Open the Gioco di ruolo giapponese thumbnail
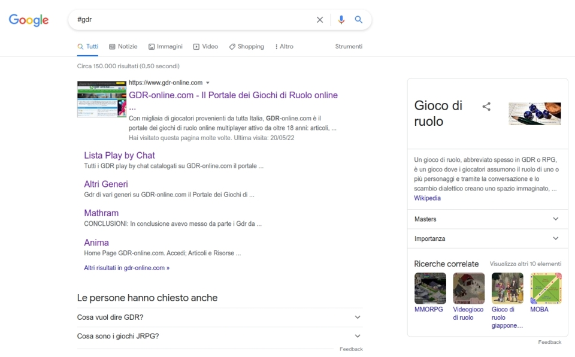The height and width of the screenshot is (357, 575). 507,288
